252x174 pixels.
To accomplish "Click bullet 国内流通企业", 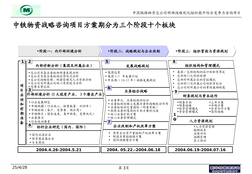I will point(40,135).
